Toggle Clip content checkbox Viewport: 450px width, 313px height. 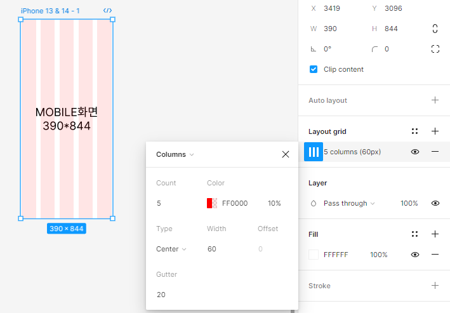[314, 69]
